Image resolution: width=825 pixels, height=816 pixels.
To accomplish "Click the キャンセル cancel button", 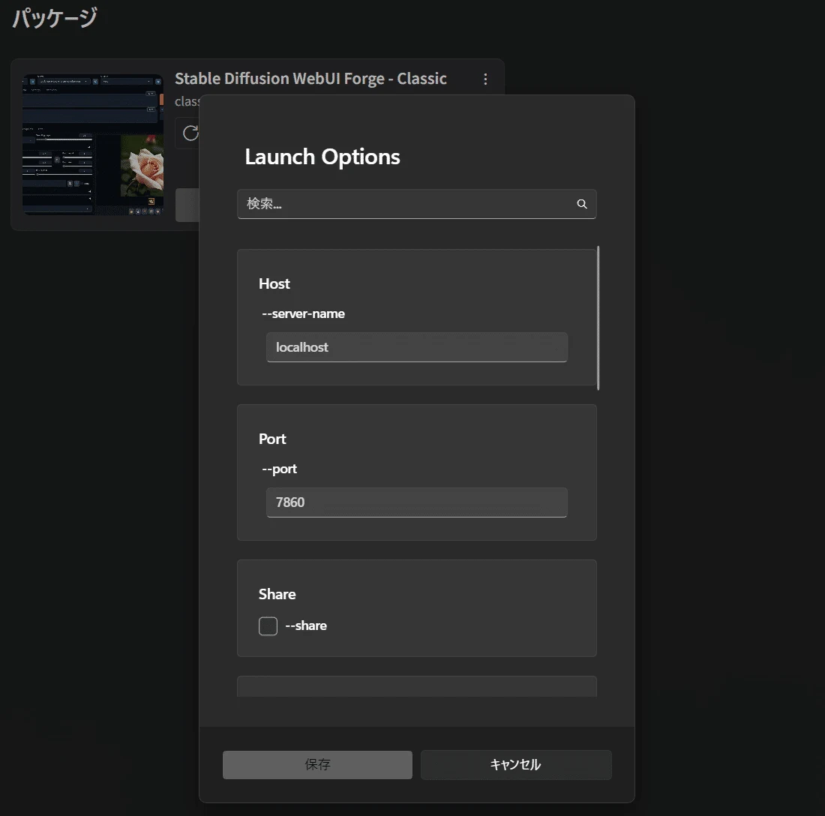I will point(516,764).
